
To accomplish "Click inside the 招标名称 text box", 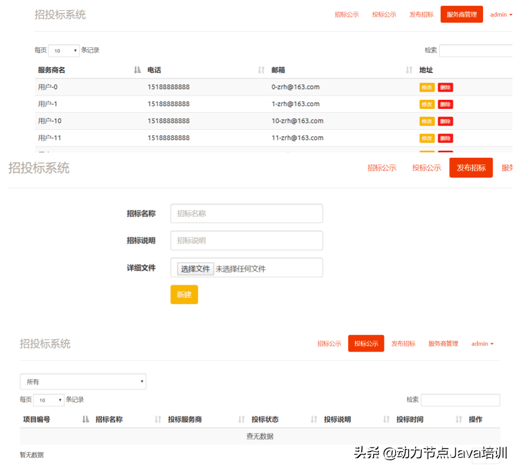I will (246, 214).
